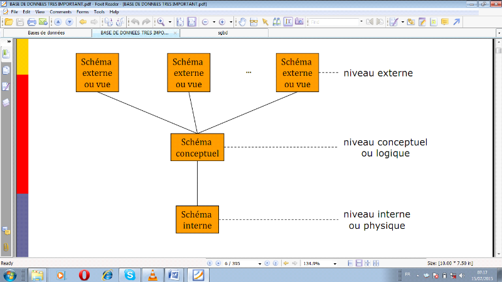Expand the Find box dropdown arrow
Viewport: 502px width, 282px height.
[x=361, y=22]
